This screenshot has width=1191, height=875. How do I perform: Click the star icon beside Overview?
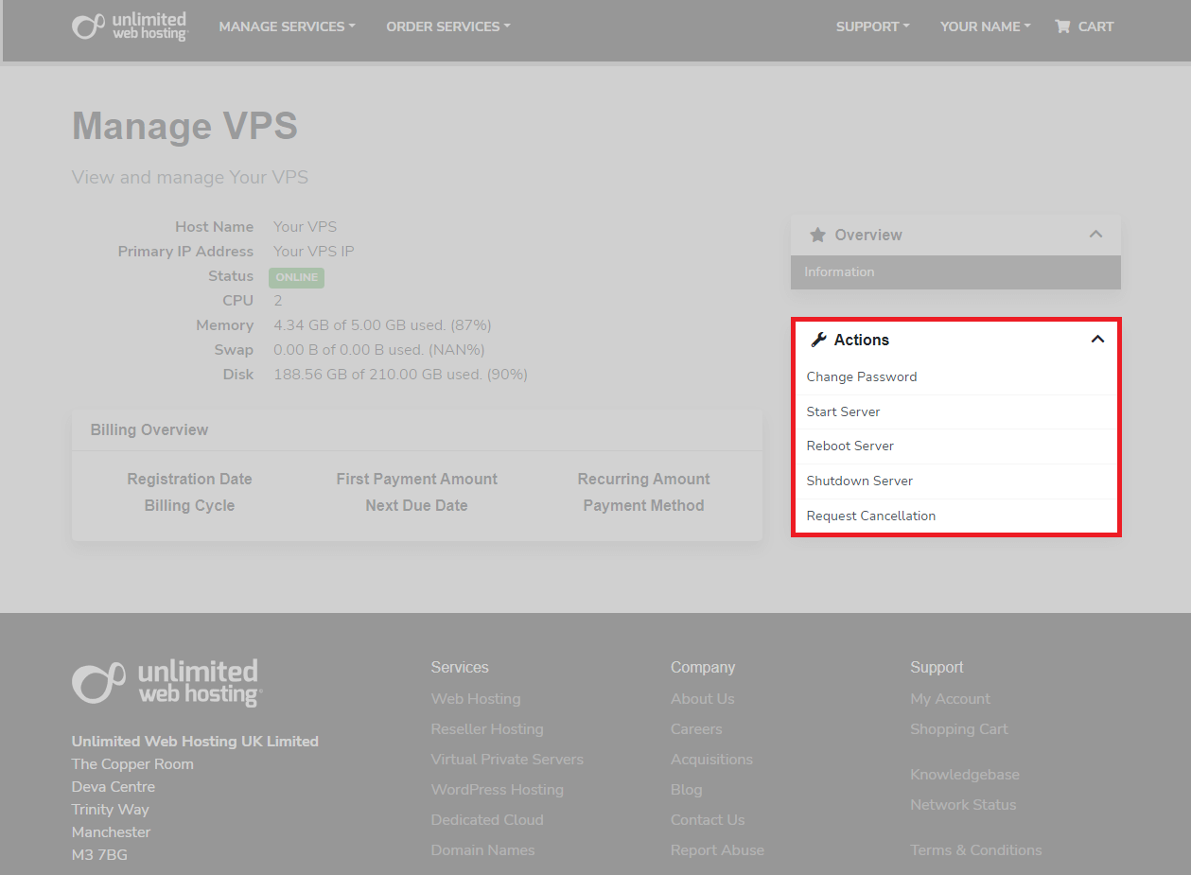[x=817, y=235]
